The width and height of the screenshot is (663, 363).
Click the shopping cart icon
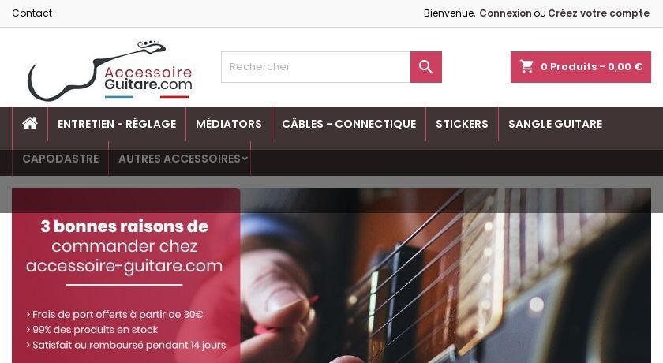click(526, 66)
